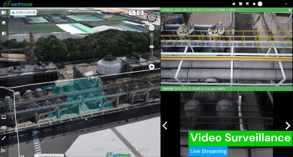Screen dimensions: 293x157
Task: Click the home icon in top bar
Action: click(x=234, y=4)
